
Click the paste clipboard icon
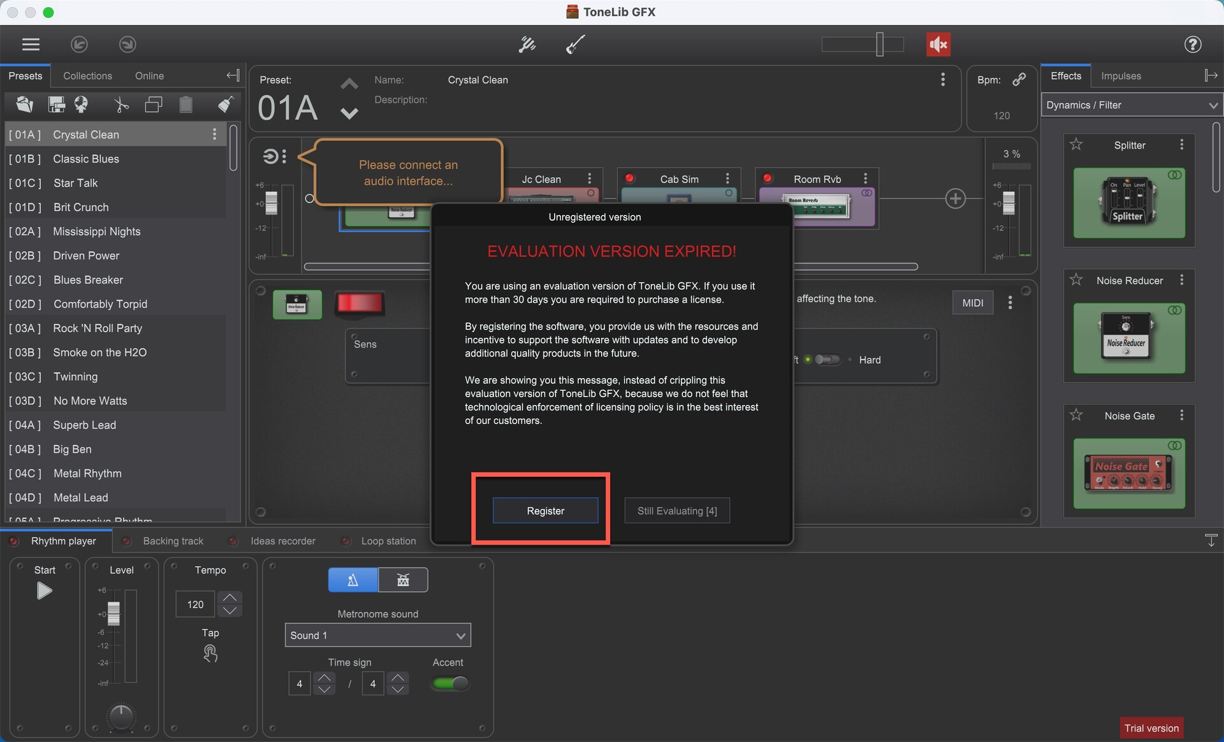click(186, 105)
